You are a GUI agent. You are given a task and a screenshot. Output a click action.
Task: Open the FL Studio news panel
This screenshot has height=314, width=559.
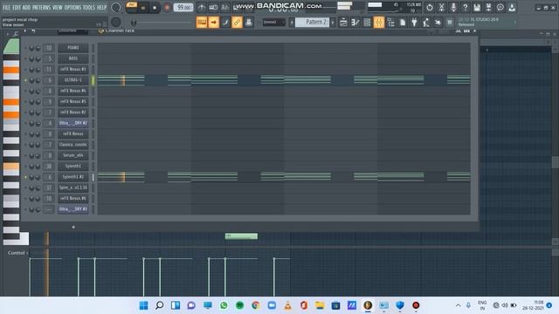pos(487,22)
